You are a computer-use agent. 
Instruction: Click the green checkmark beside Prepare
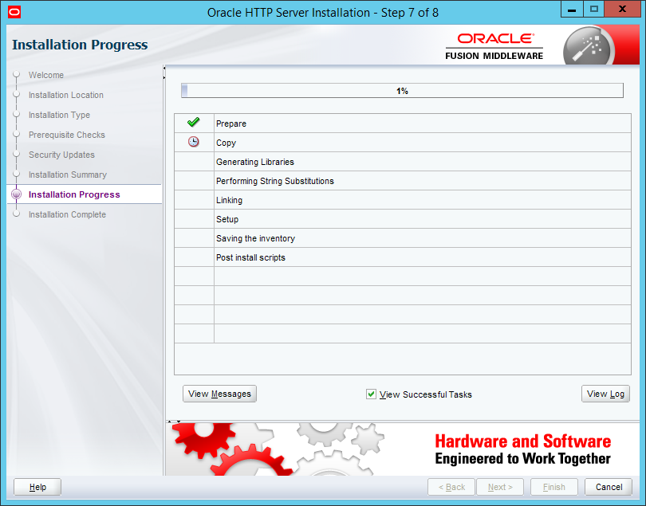pyautogui.click(x=193, y=123)
